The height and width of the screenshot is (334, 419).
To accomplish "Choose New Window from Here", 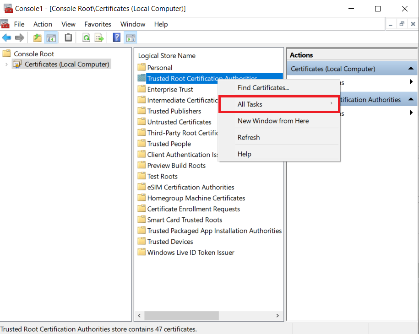I will coord(279,121).
